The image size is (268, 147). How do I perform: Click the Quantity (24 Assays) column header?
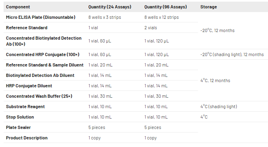(110, 7)
